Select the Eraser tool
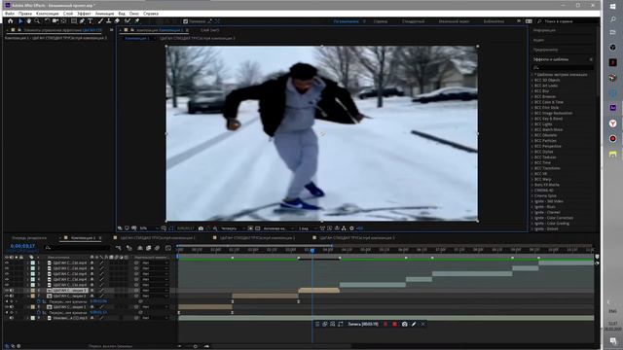Screen dimensions: 623x350 point(117,21)
